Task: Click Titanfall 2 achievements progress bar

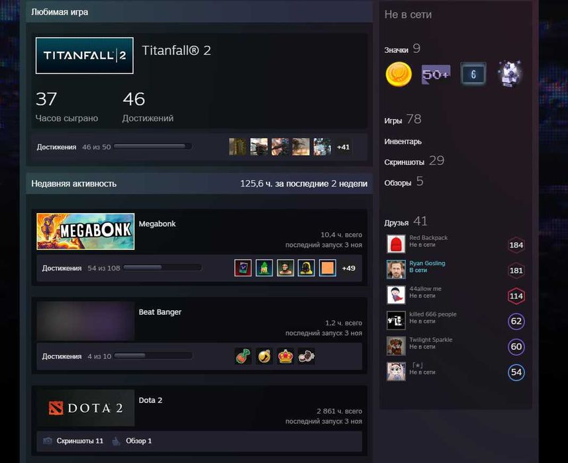Action: [152, 147]
